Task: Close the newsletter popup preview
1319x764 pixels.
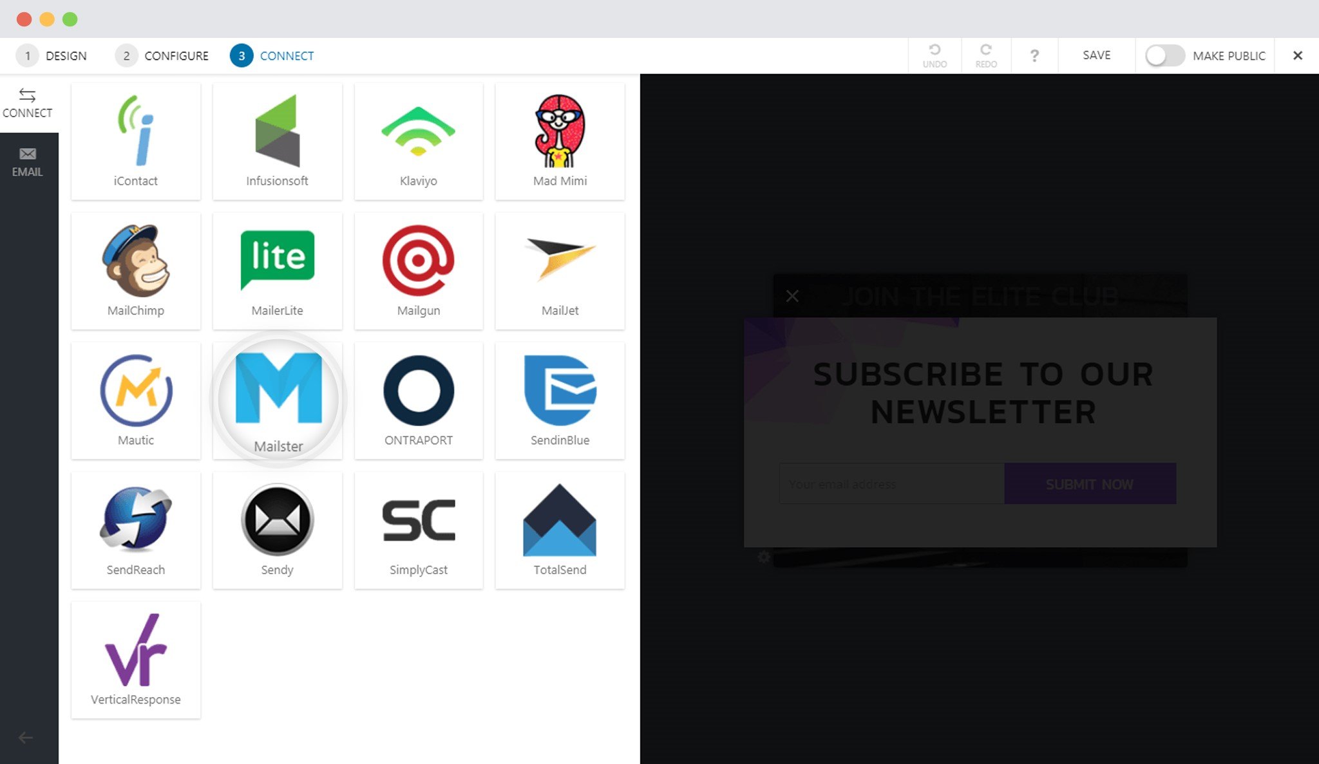Action: tap(792, 296)
